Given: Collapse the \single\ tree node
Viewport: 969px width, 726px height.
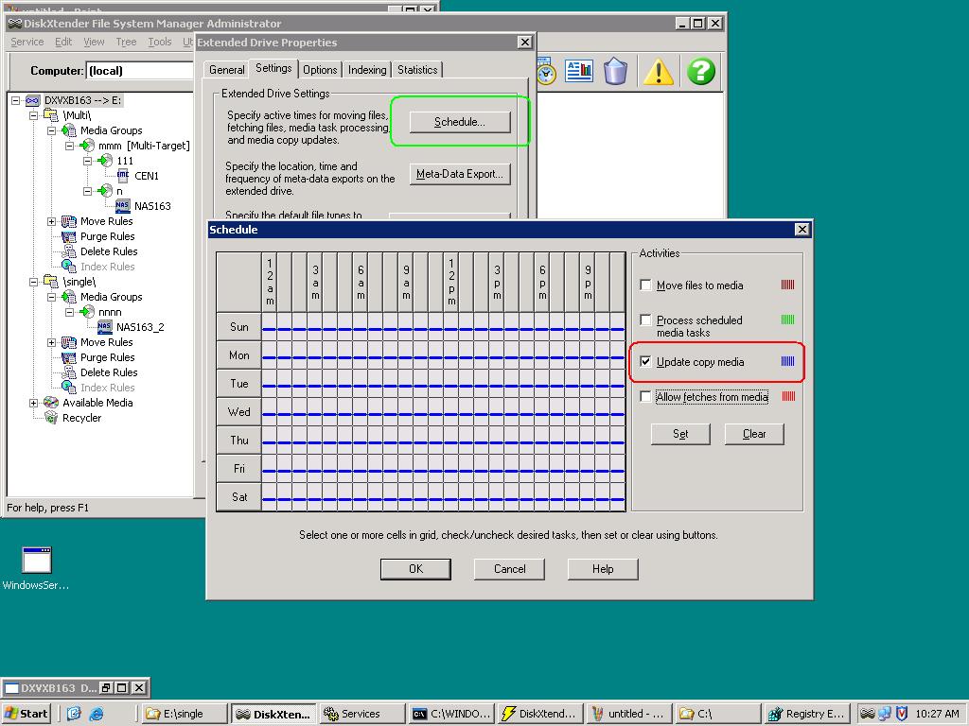Looking at the screenshot, I should pos(33,282).
